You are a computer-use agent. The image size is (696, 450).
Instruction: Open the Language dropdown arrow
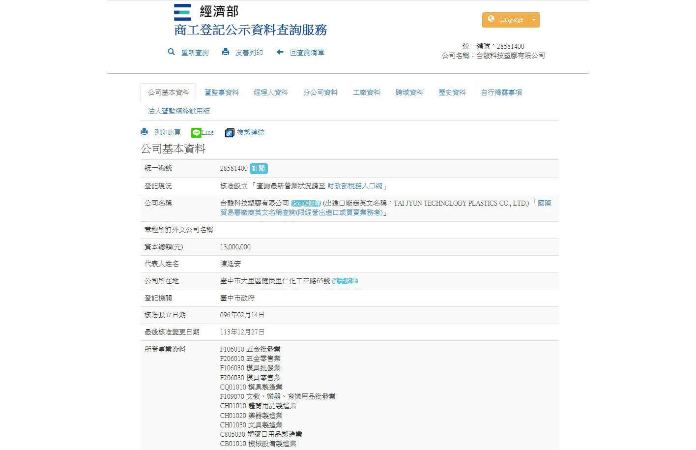(534, 20)
